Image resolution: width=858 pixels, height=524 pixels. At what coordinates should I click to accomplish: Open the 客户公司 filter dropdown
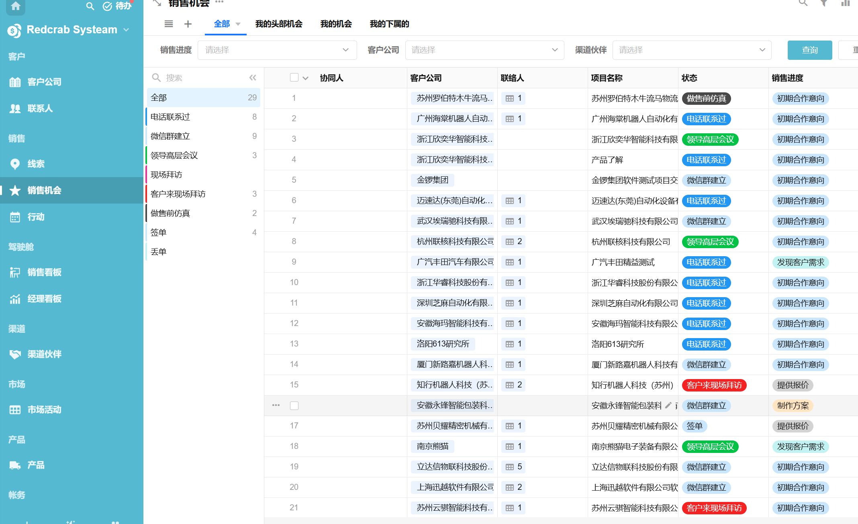484,50
